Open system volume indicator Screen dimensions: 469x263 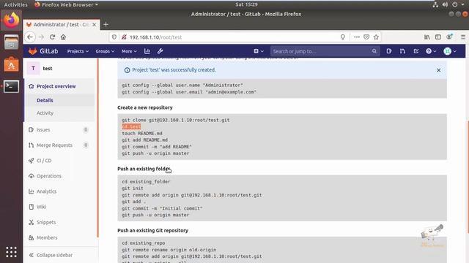(x=445, y=4)
